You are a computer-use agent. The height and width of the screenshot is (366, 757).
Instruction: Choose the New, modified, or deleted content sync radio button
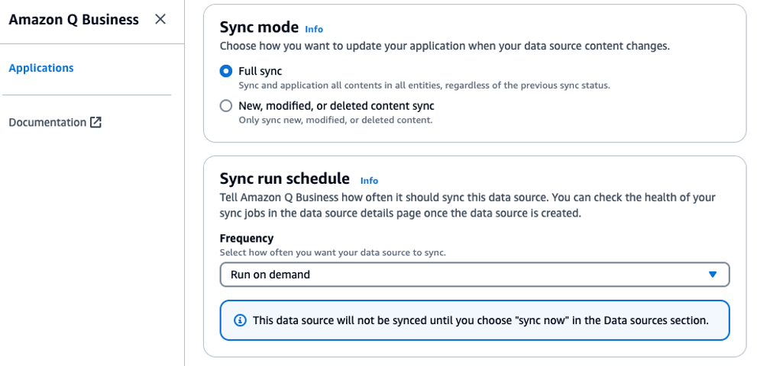(x=226, y=106)
